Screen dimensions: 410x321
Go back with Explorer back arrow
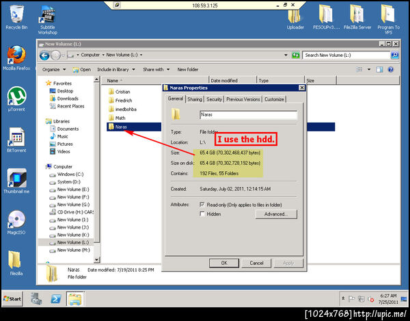44,55
